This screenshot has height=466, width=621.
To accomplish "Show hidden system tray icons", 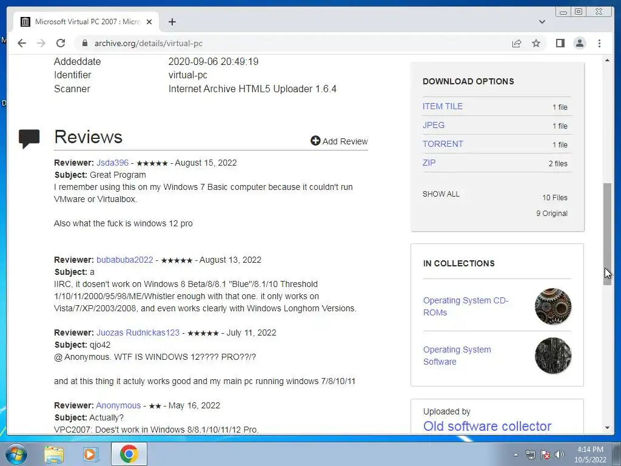I will 515,454.
